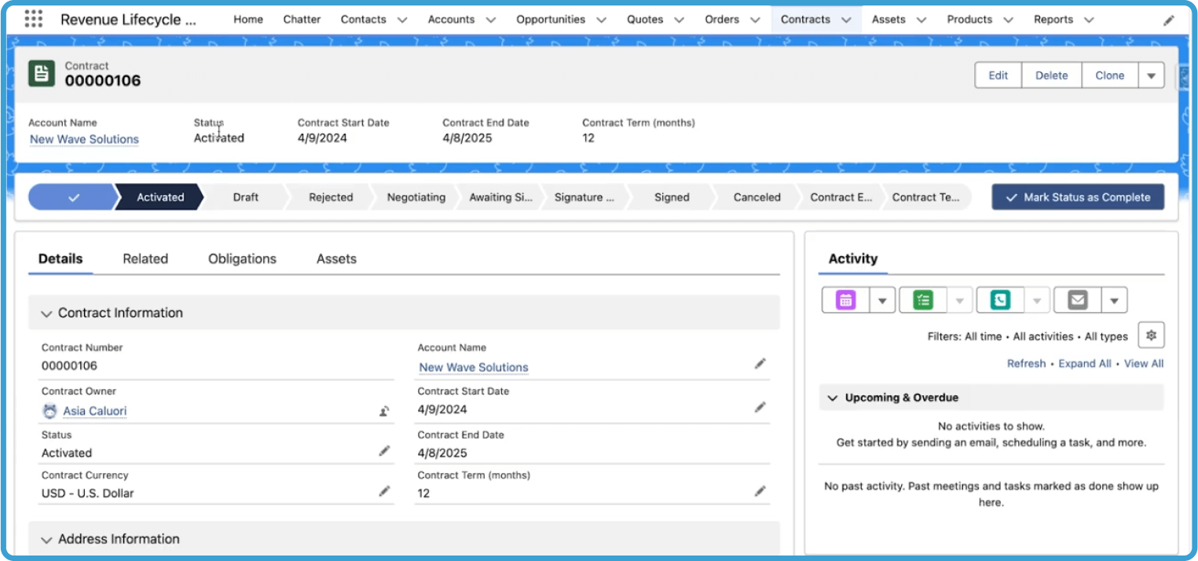Select the Signed stage on the status path
Screen dimensions: 1198x561
pos(672,196)
